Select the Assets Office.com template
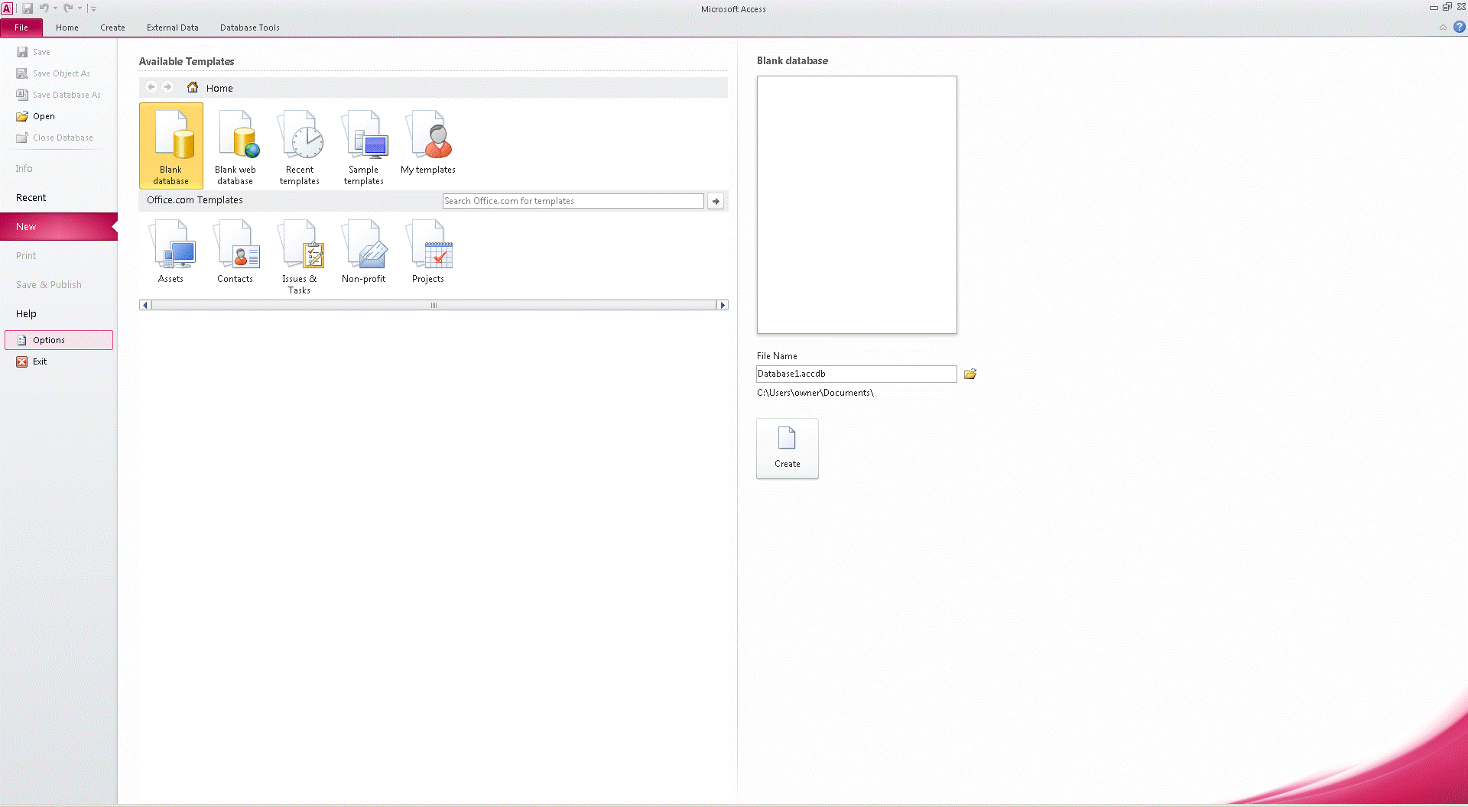Viewport: 1468px width, 807px height. pyautogui.click(x=171, y=252)
